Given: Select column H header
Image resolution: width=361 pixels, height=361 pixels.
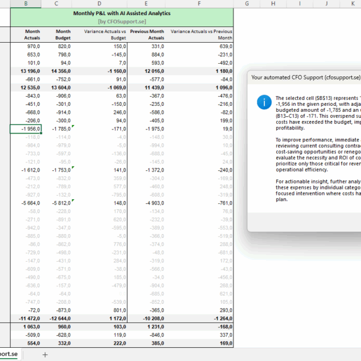Looking at the screenshot, I should [273, 4].
